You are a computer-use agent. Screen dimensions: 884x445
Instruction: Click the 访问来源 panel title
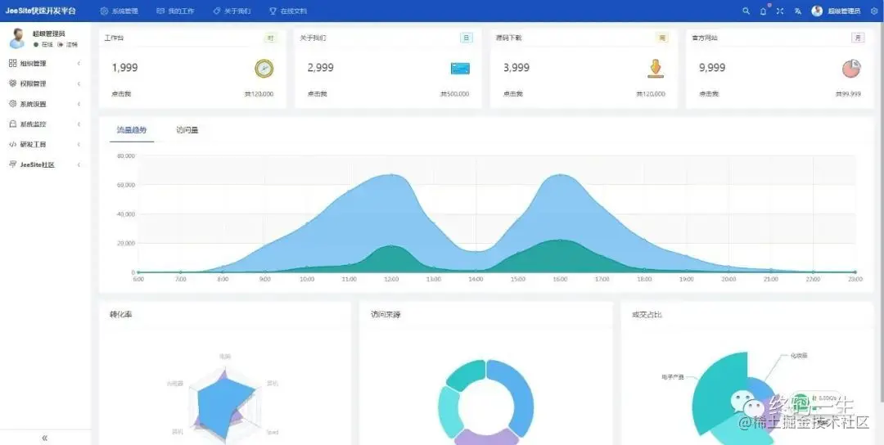pyautogui.click(x=386, y=314)
